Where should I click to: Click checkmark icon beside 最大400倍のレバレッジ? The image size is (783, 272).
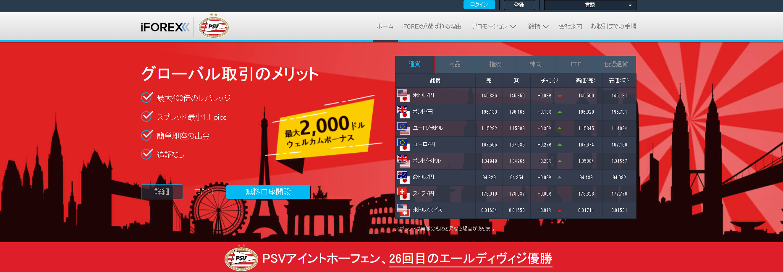pyautogui.click(x=147, y=97)
